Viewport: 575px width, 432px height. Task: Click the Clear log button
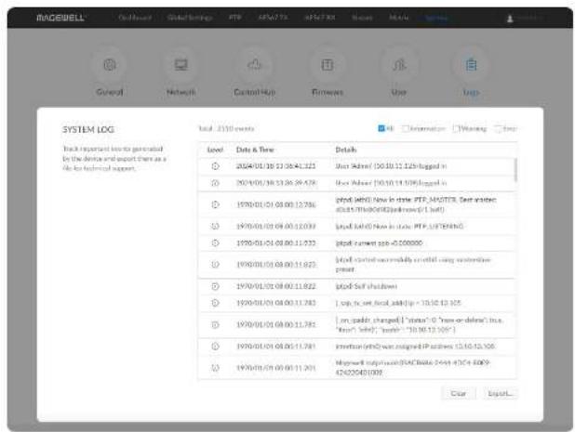(459, 394)
